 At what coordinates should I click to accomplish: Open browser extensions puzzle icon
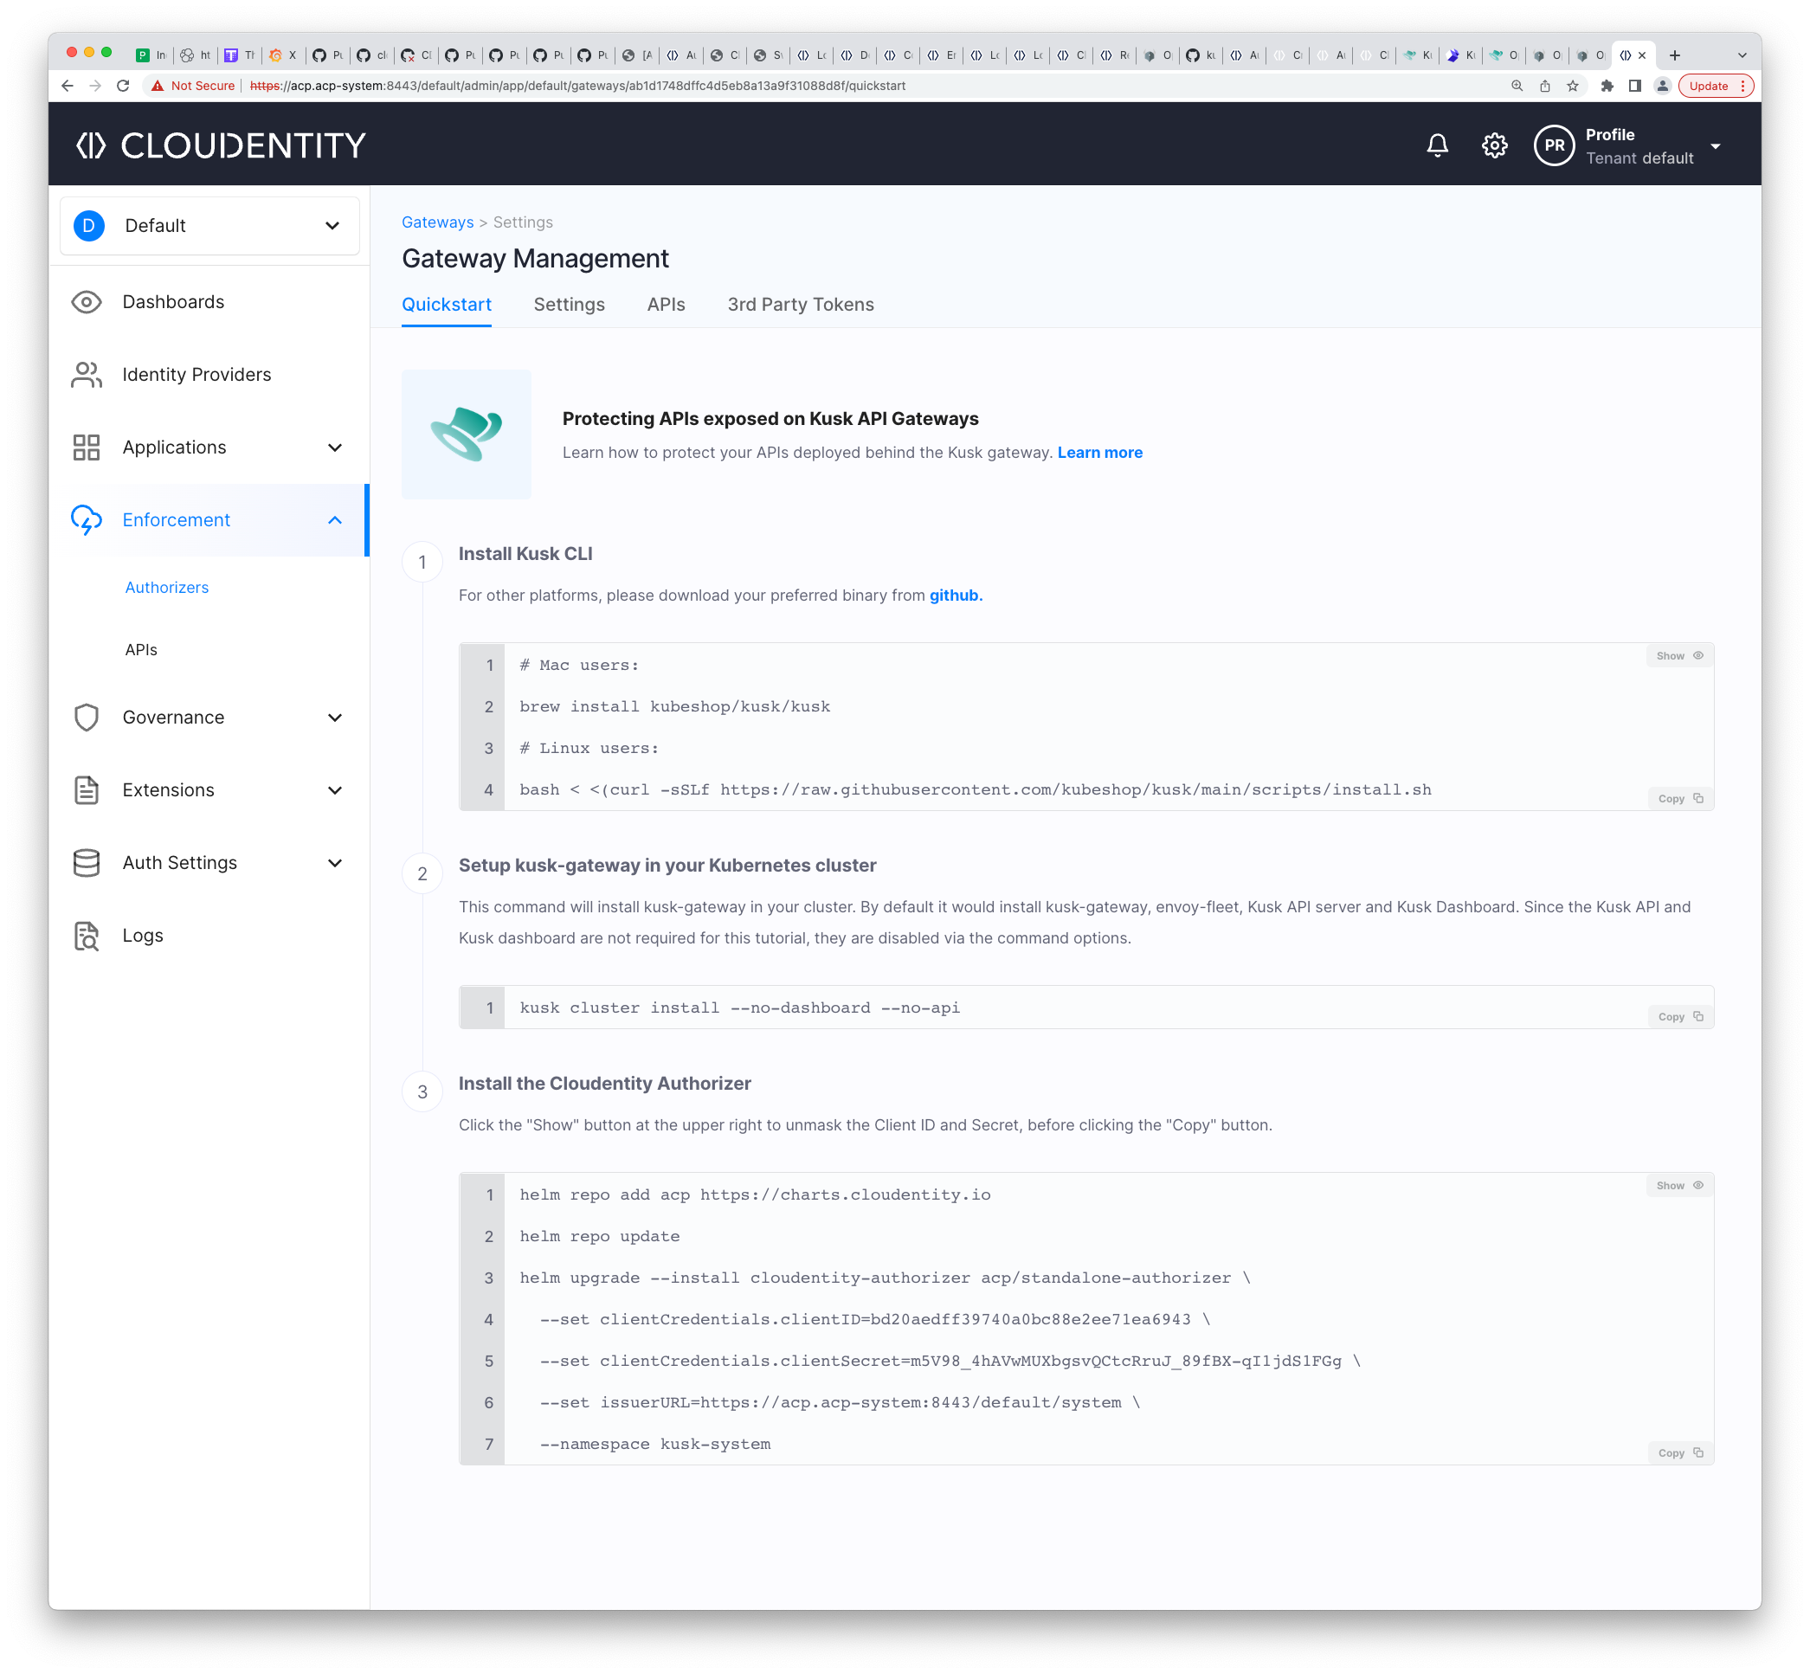tap(1607, 85)
